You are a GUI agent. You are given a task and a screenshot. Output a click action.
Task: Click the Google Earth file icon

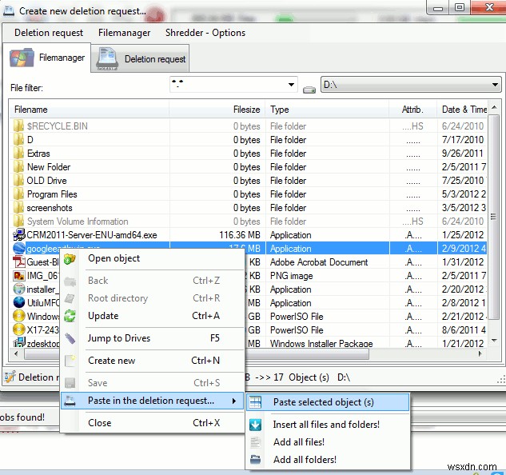(19, 249)
